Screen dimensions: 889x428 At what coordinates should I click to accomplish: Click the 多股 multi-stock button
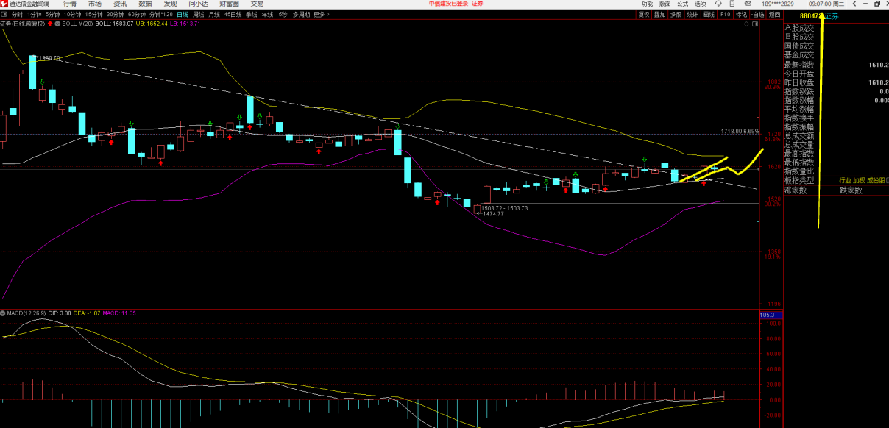tap(676, 14)
